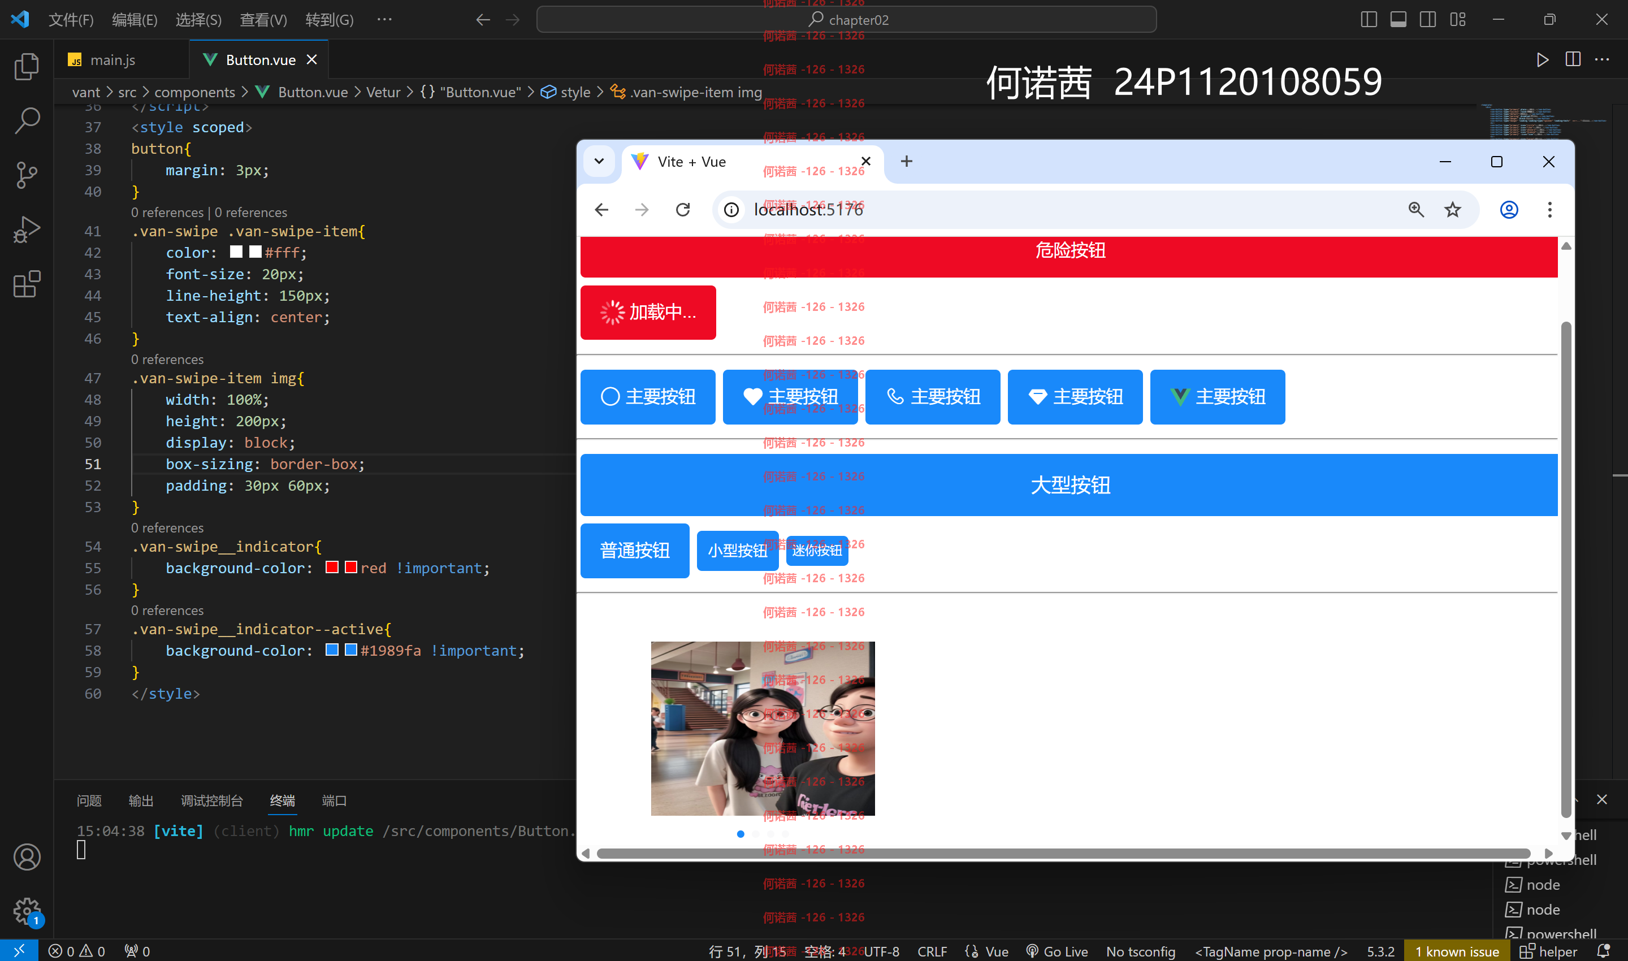Screen dimensions: 1628x961
Task: Close the Button.vue editor tab
Action: [x=311, y=59]
